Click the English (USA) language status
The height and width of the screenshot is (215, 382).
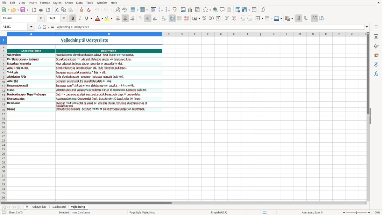[219, 212]
